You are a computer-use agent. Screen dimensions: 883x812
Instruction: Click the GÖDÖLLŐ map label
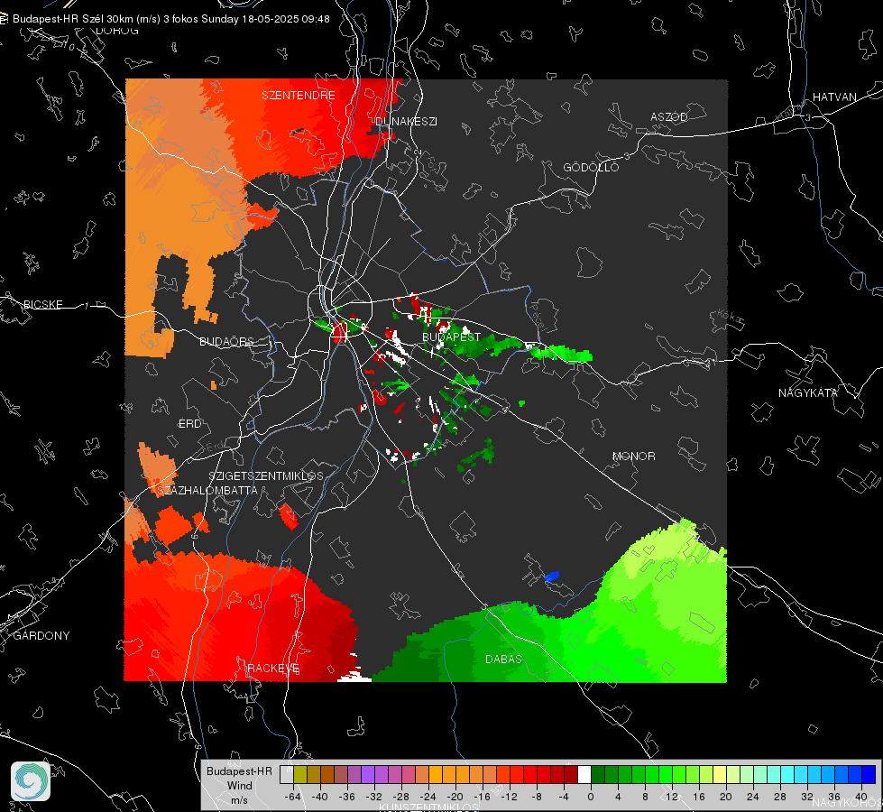(x=591, y=167)
